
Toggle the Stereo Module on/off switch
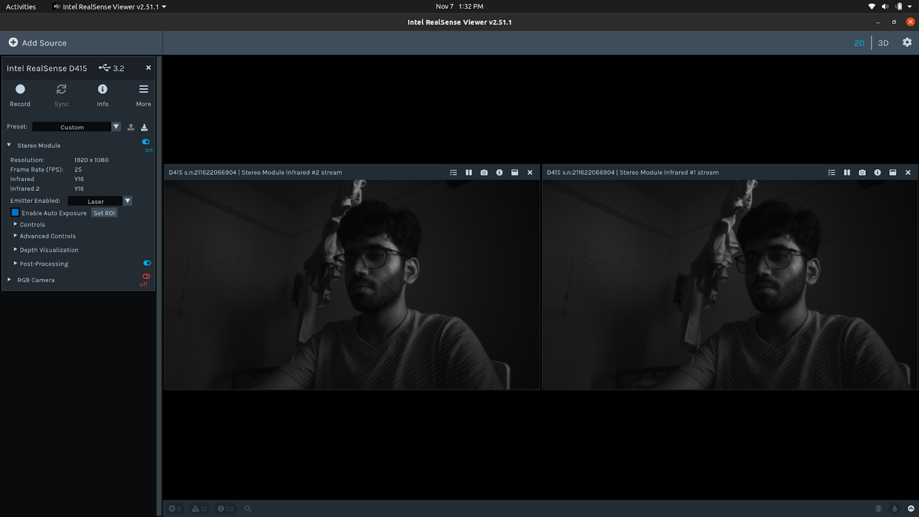146,142
